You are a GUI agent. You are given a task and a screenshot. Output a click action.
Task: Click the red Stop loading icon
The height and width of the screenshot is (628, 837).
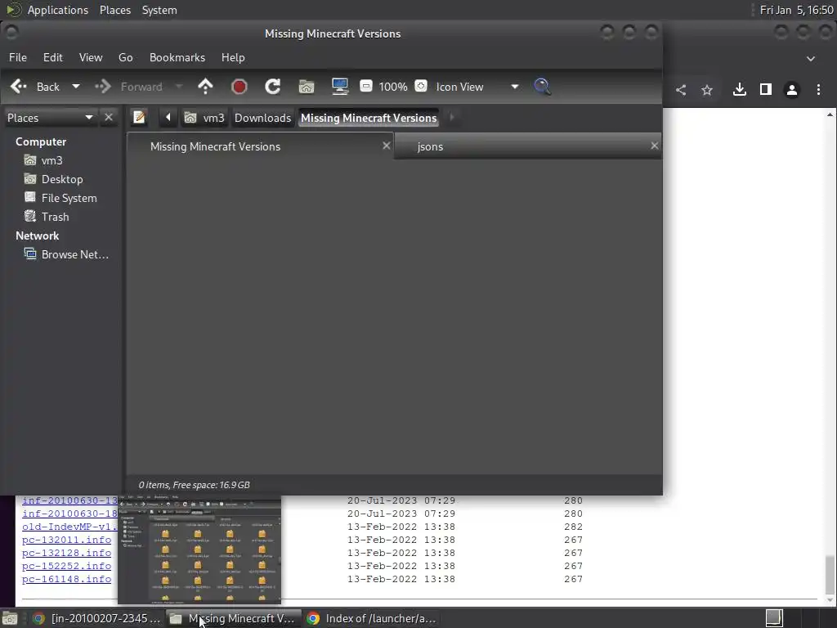coord(239,87)
